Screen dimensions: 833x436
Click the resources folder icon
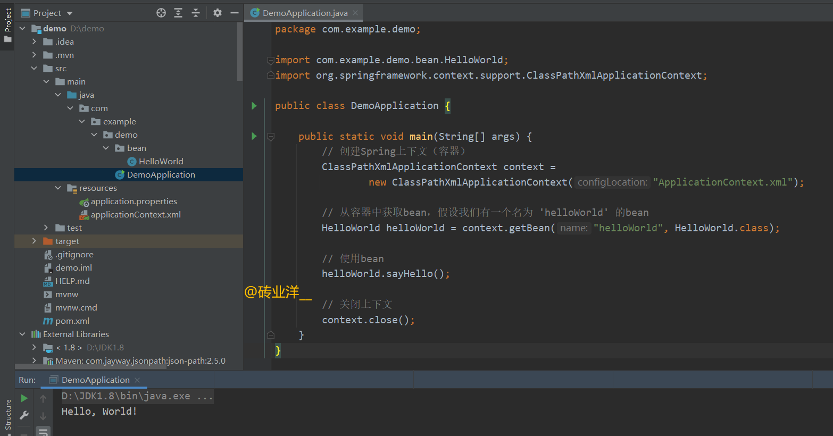(x=72, y=188)
